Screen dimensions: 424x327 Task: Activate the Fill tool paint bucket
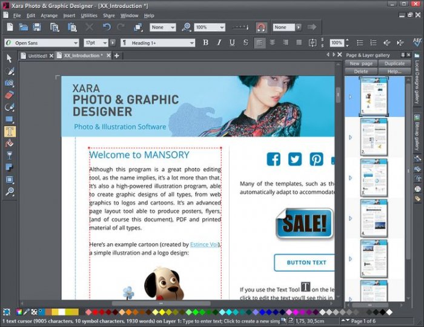coord(10,144)
